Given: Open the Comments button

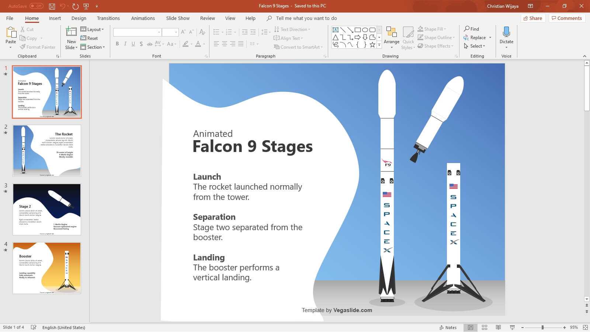Looking at the screenshot, I should 567,18.
